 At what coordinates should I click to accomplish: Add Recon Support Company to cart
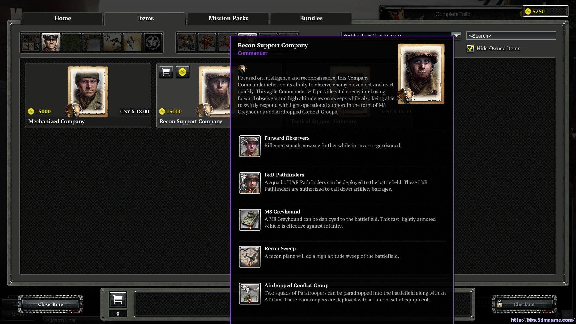pyautogui.click(x=166, y=72)
